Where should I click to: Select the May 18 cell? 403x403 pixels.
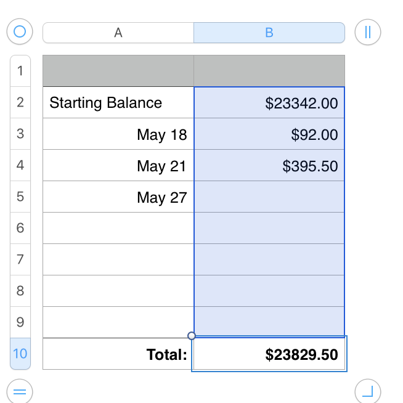[x=118, y=134]
